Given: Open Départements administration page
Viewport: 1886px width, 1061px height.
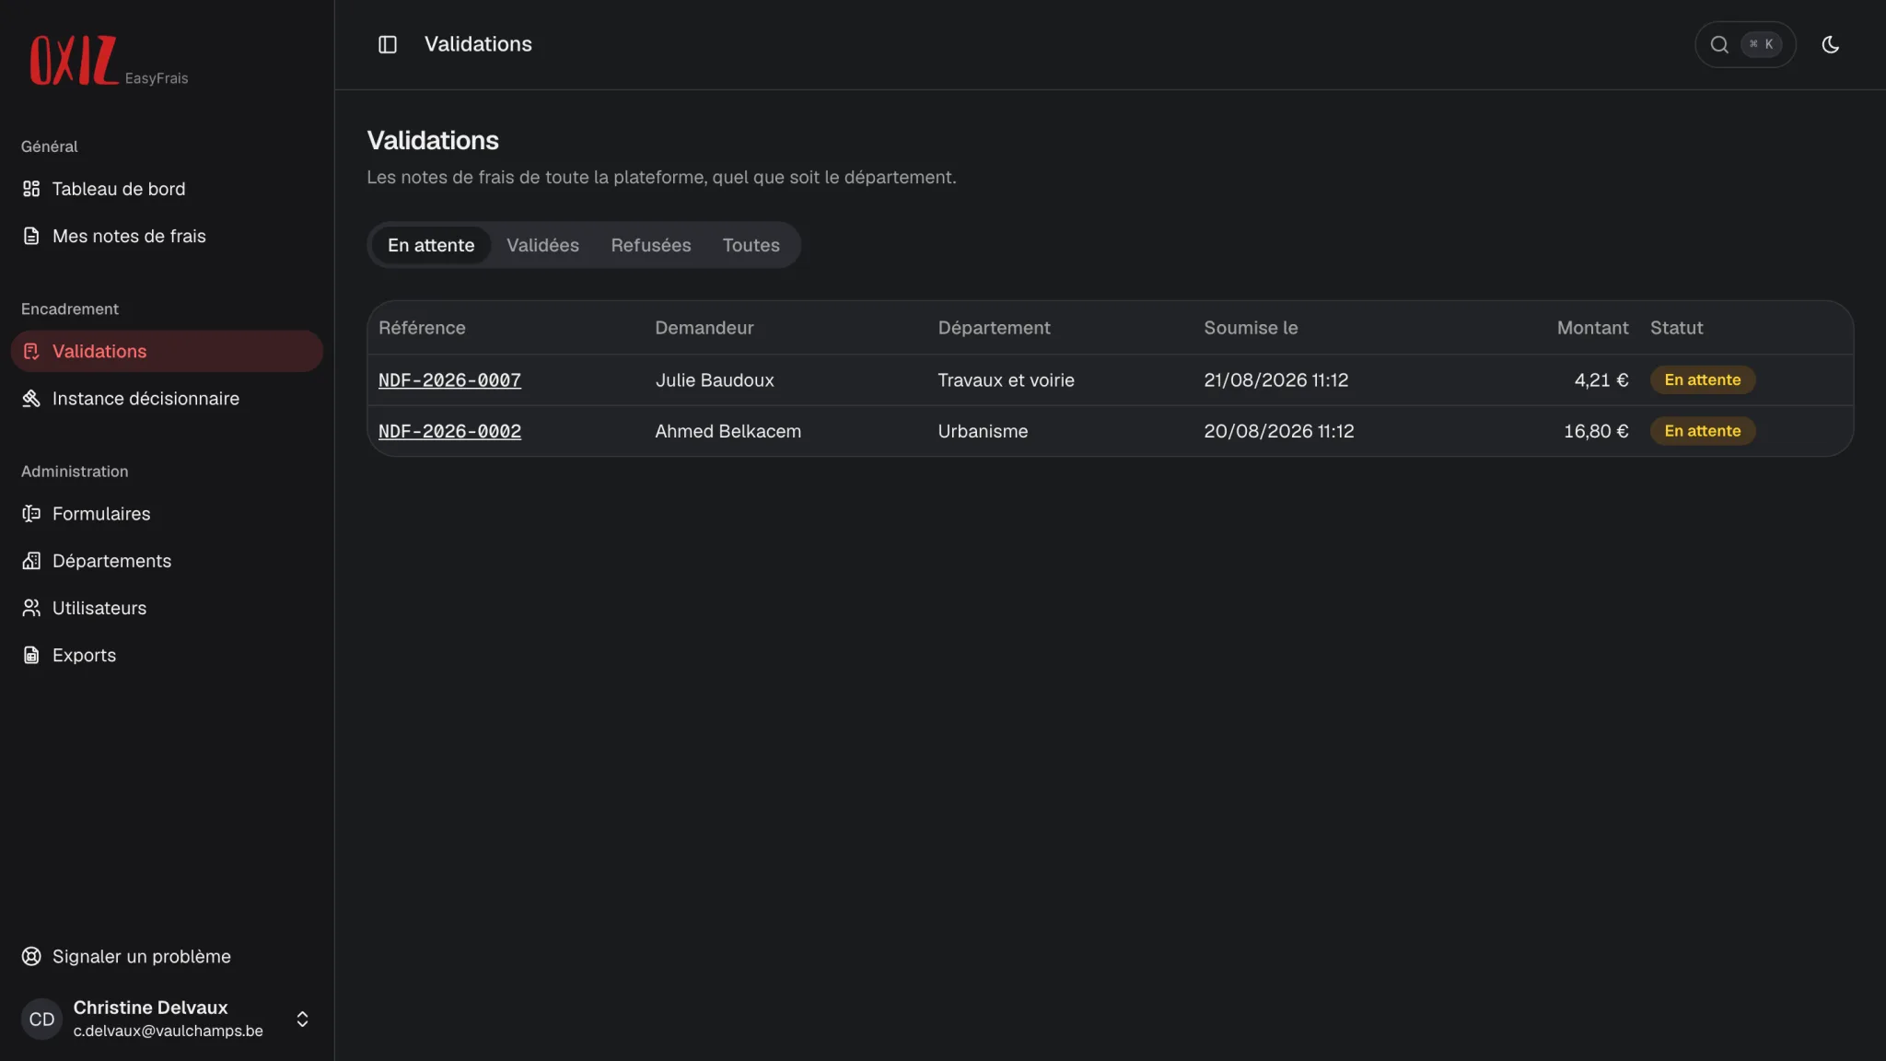Looking at the screenshot, I should pyautogui.click(x=167, y=560).
